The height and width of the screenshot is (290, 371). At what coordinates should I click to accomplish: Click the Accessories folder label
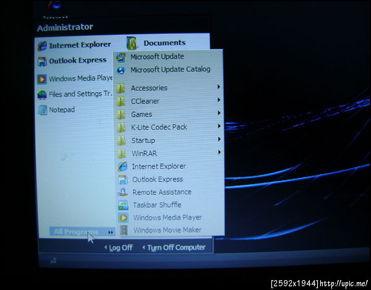pyautogui.click(x=149, y=88)
